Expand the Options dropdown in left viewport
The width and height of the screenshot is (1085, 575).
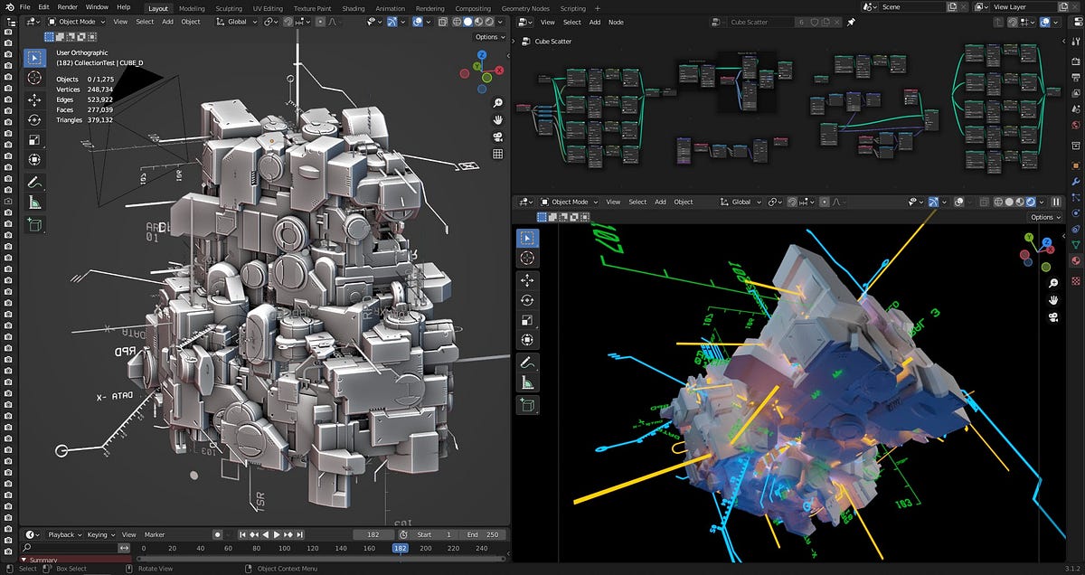(489, 37)
